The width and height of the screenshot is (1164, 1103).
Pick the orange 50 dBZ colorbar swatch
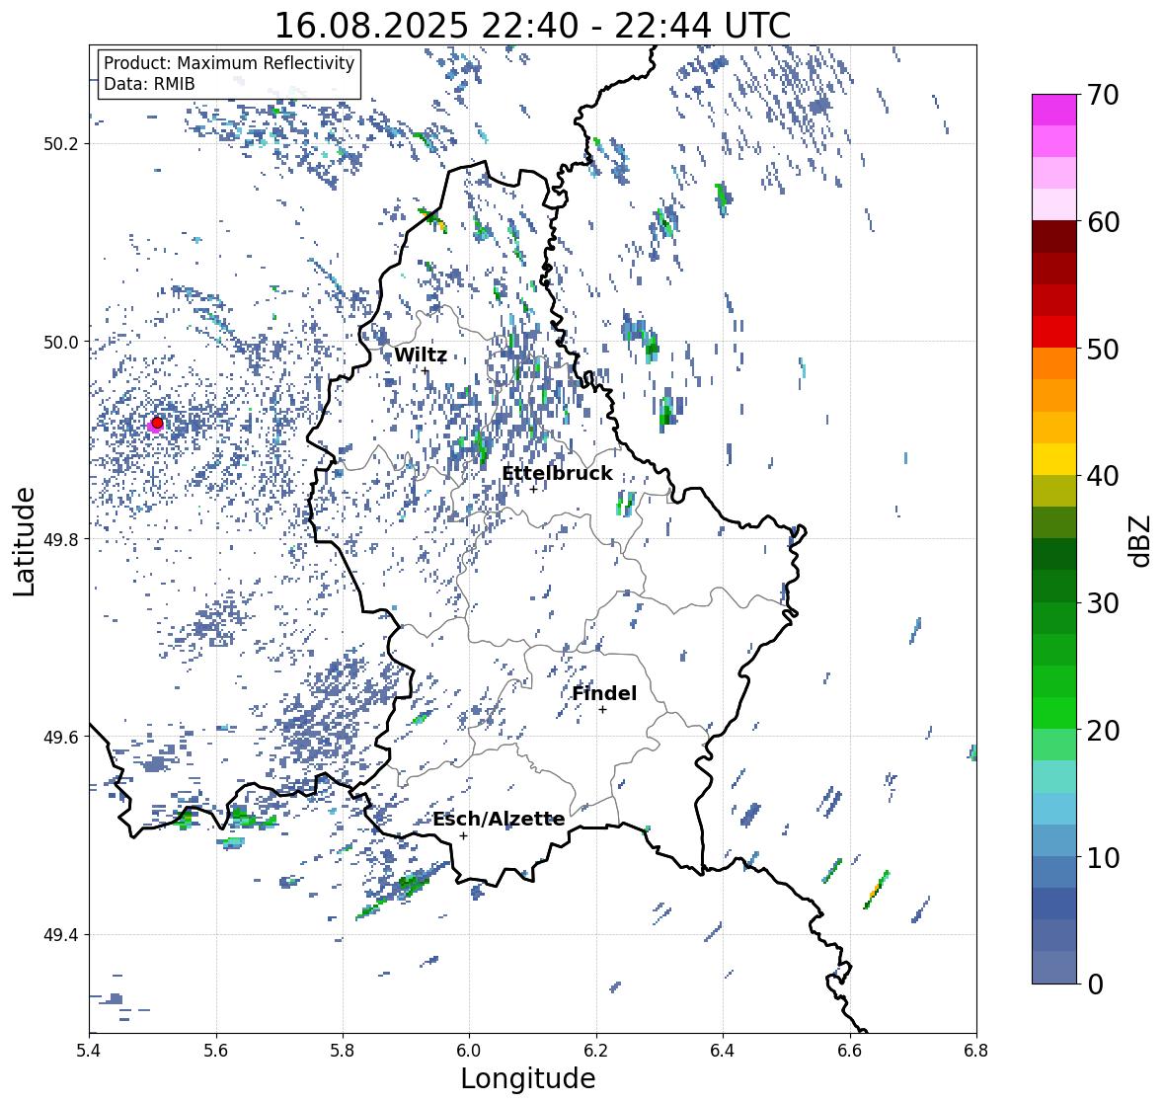pyautogui.click(x=1054, y=363)
